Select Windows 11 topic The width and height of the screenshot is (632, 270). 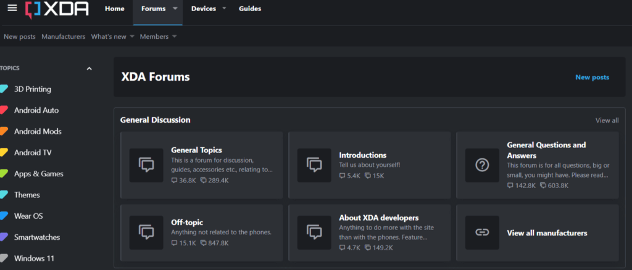click(x=34, y=258)
